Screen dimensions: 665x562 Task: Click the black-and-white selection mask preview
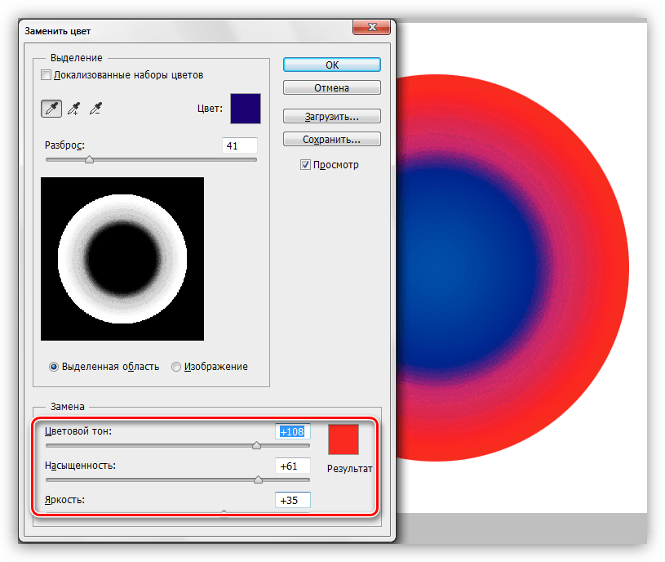(122, 259)
